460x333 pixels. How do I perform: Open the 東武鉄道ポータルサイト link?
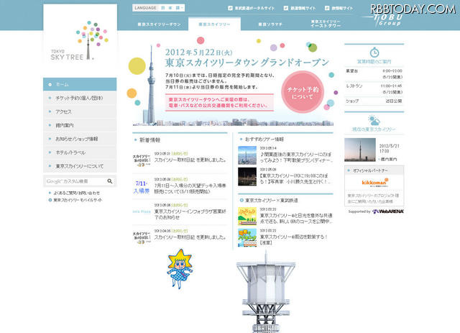click(254, 8)
